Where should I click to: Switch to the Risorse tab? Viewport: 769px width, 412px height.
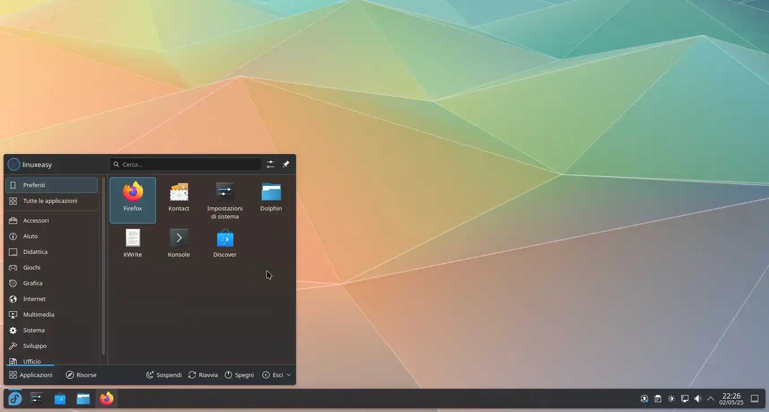tap(81, 375)
